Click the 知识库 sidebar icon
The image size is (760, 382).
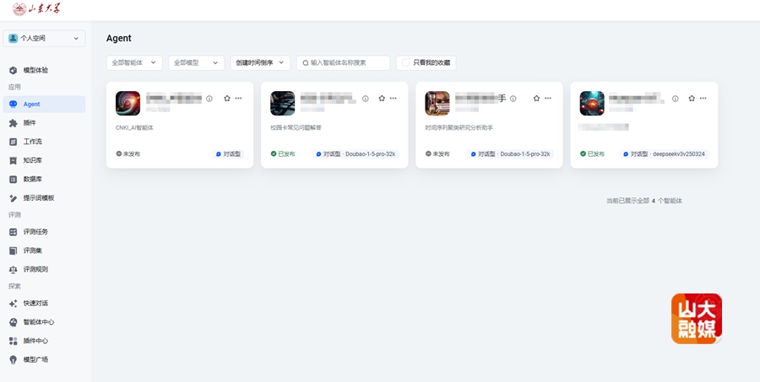13,160
